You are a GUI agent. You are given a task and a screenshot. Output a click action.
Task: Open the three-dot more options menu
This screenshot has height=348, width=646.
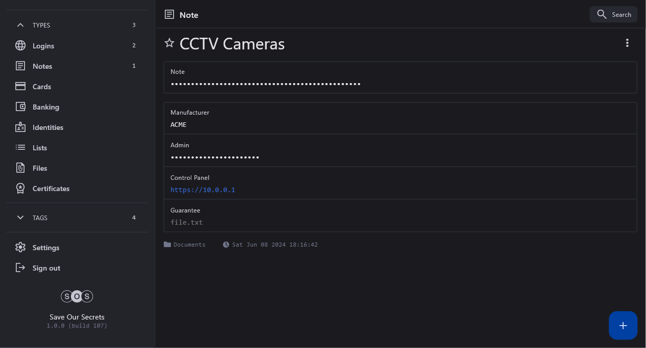point(627,43)
